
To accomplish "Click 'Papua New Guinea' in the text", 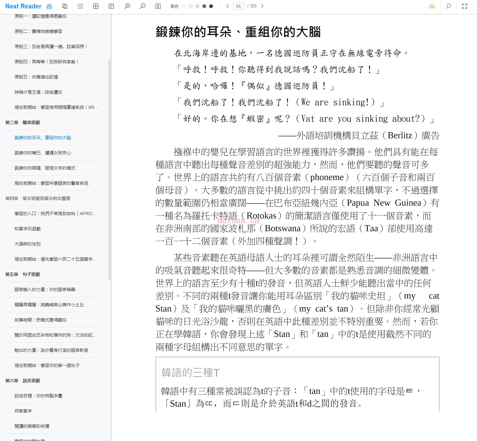I will tap(384, 203).
